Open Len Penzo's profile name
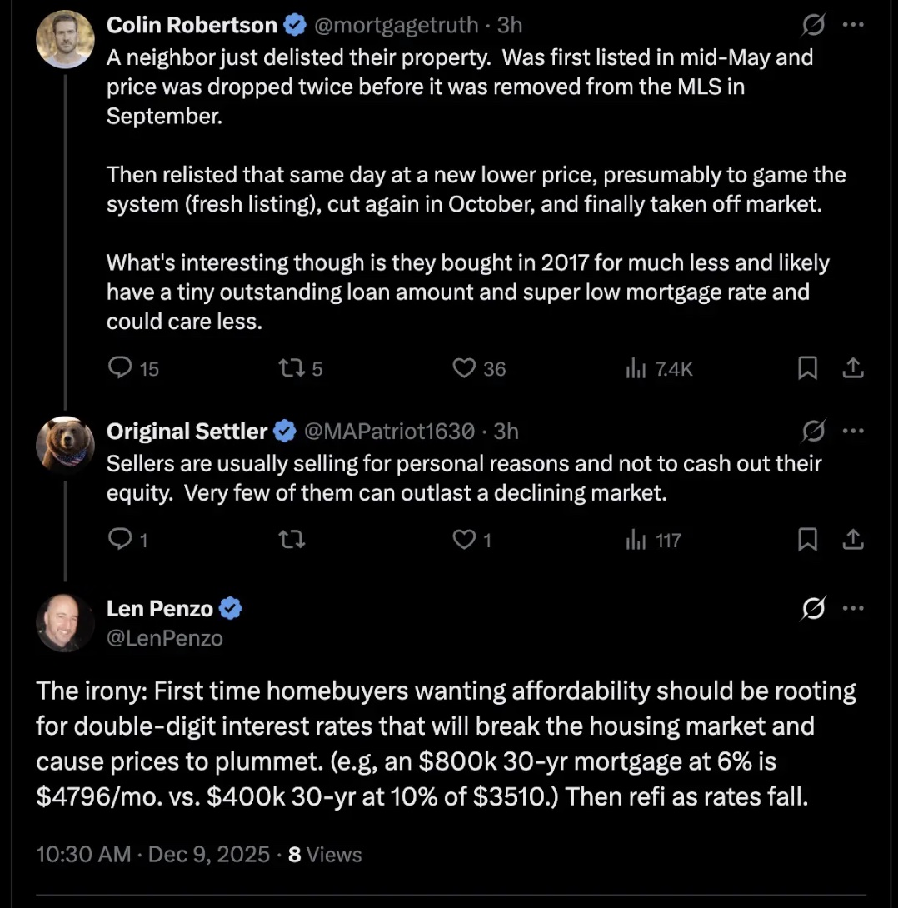The width and height of the screenshot is (898, 908). click(160, 609)
